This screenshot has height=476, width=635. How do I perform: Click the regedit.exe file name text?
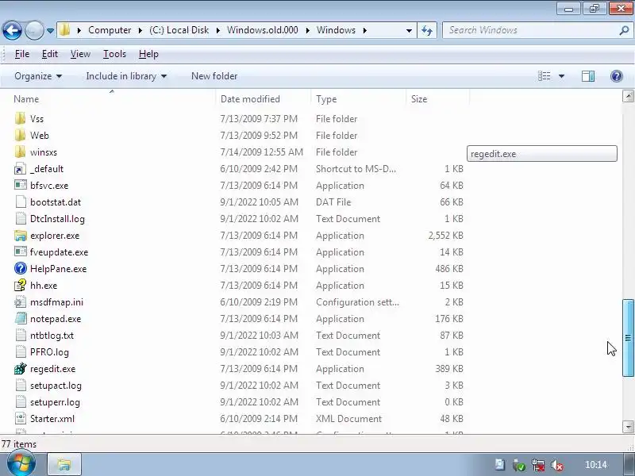pos(52,369)
